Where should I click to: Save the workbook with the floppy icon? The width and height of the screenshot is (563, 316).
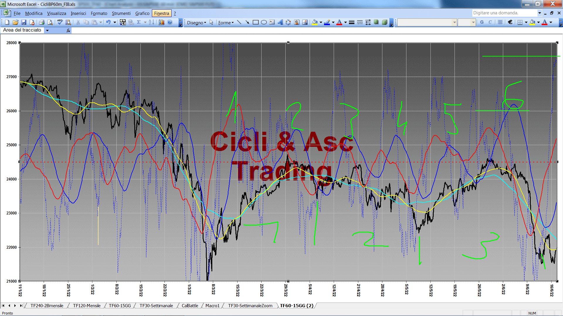[x=24, y=22]
